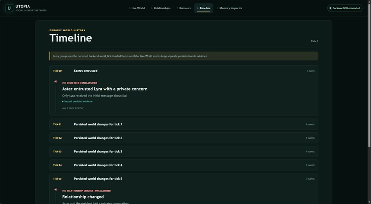Switch to the Relationships tab
This screenshot has height=204, width=371.
point(161,8)
